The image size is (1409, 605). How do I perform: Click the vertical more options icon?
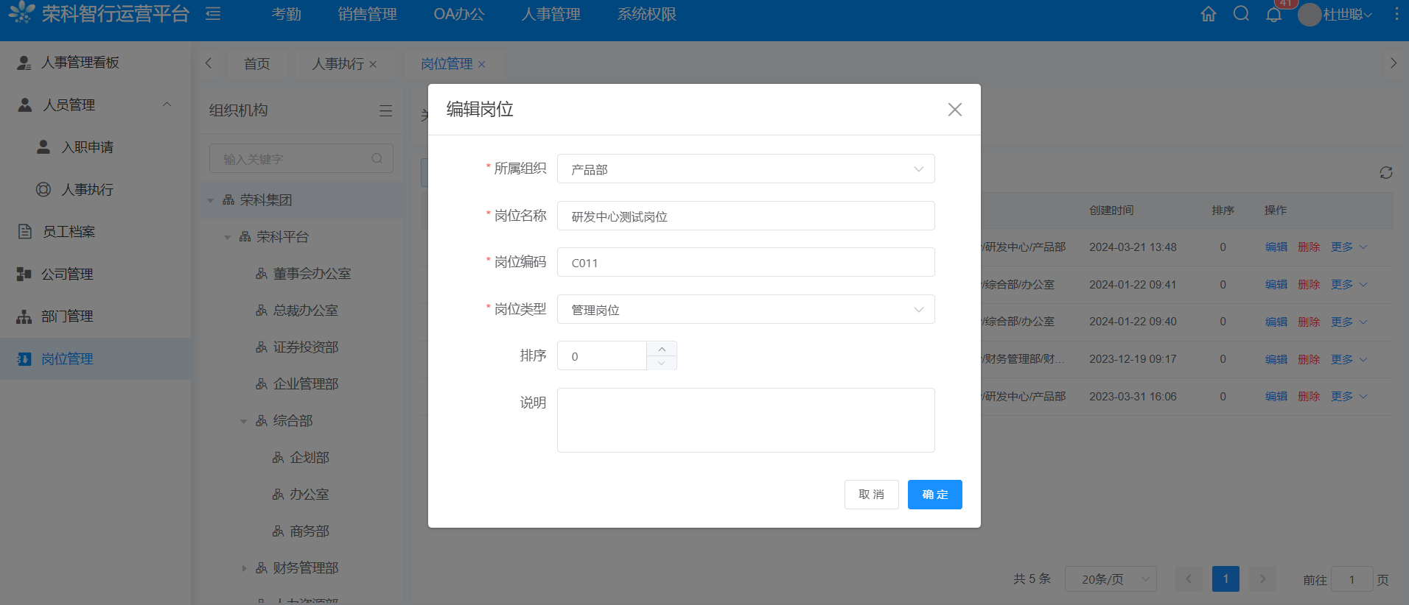click(x=1396, y=14)
